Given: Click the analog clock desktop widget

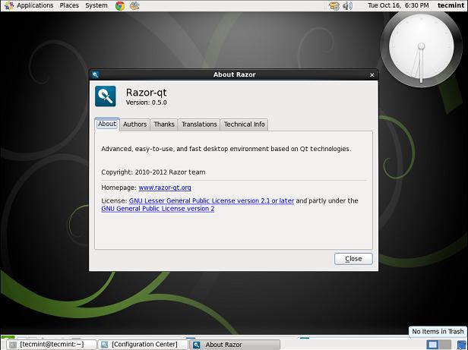Looking at the screenshot, I should click(421, 48).
